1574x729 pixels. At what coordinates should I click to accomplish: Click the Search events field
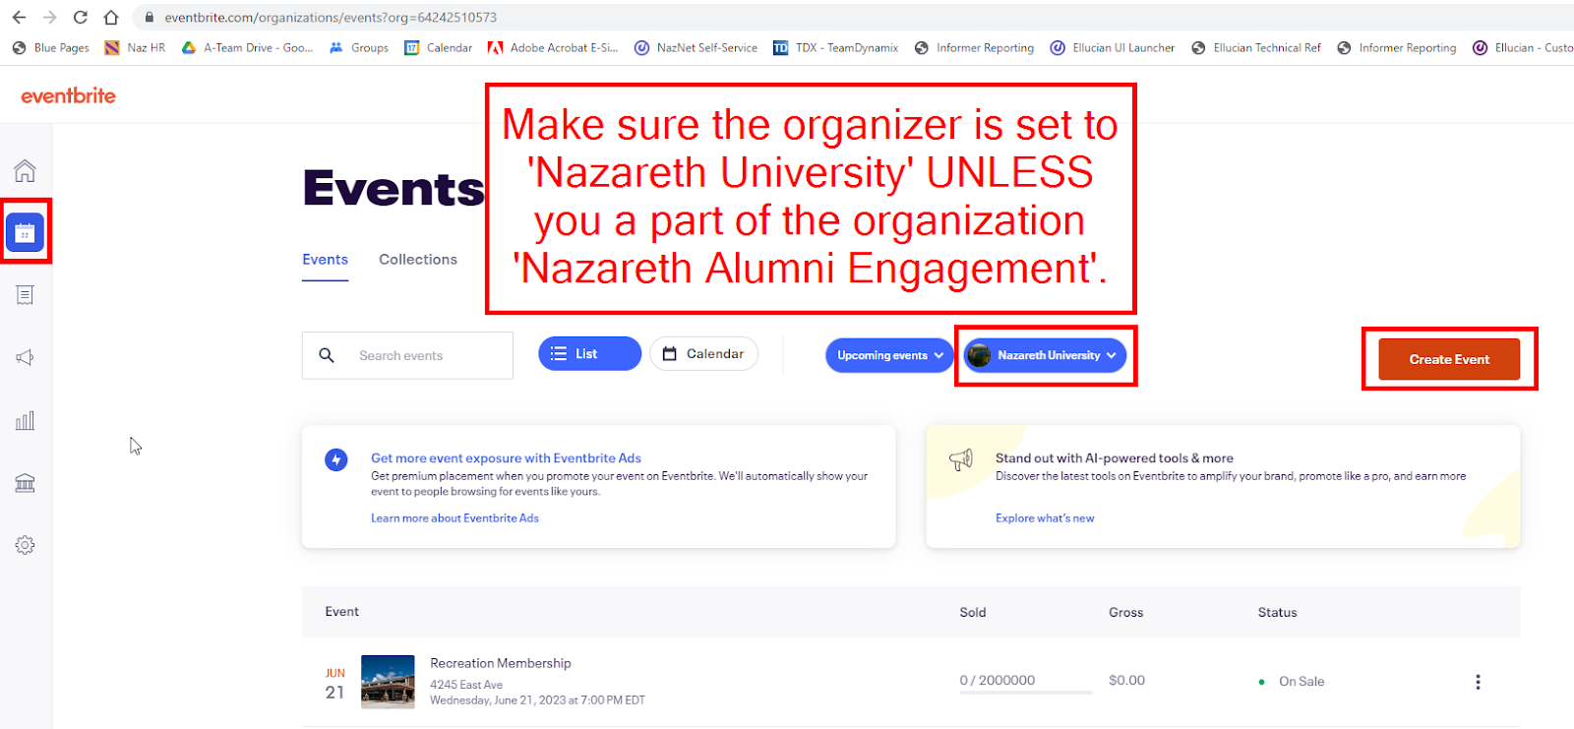coord(407,355)
